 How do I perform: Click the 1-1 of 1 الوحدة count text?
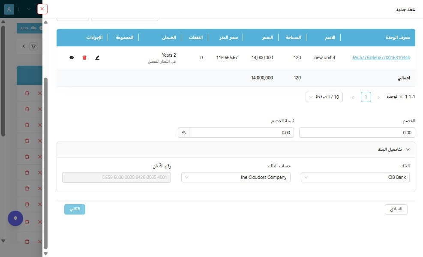401,97
